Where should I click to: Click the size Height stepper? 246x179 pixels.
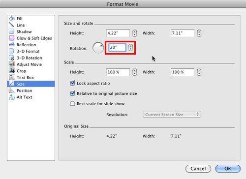[134, 33]
